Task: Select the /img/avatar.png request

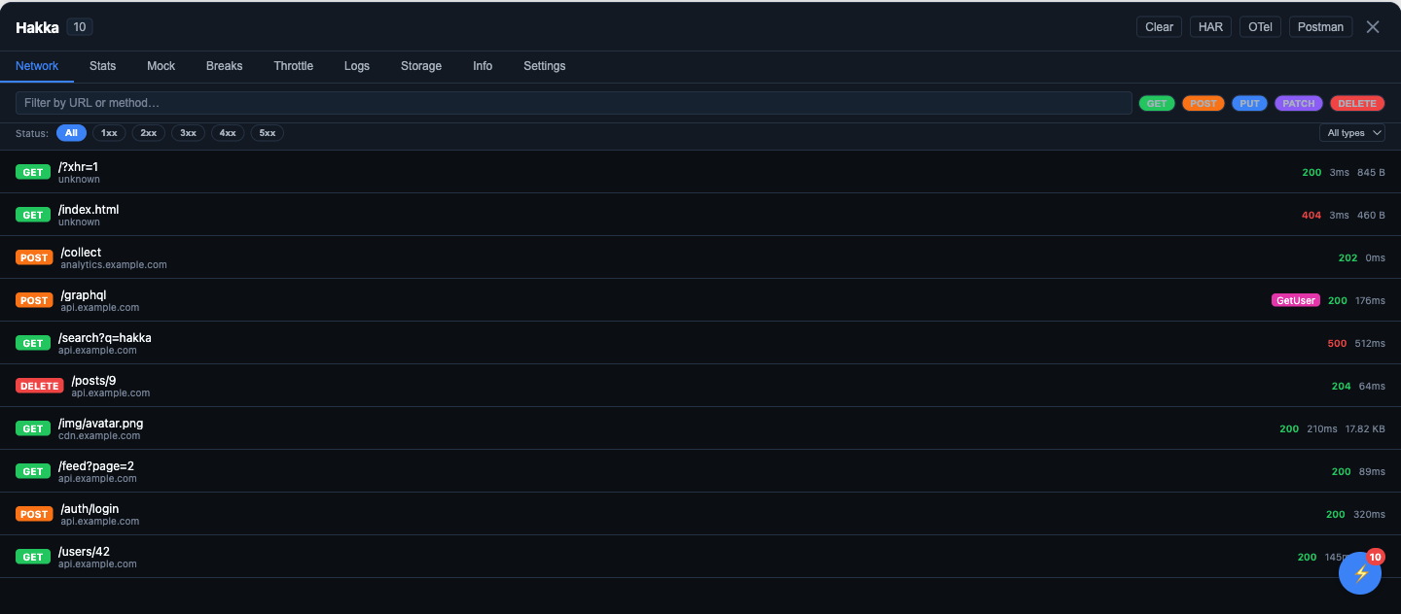Action: coord(700,428)
